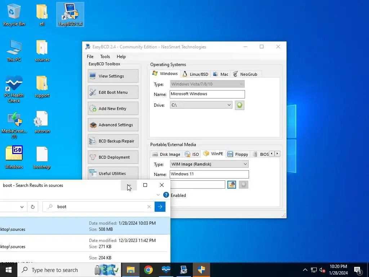Select the MediaCreat... (1) desktop icon

pos(14,125)
